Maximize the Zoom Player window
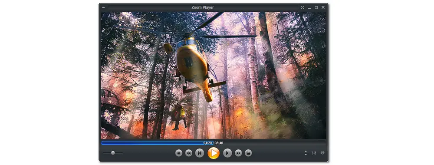 pos(316,7)
